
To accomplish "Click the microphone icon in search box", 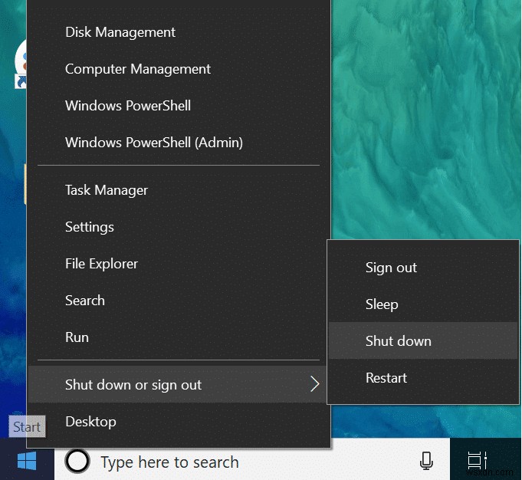I will click(426, 462).
